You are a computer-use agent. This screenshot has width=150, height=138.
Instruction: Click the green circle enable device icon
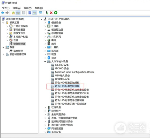[x=56, y=13]
